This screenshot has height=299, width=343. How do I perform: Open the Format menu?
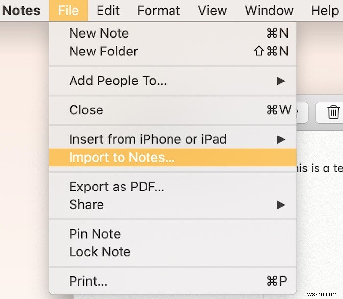[159, 10]
